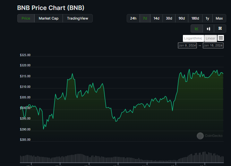This screenshot has height=166, width=231.
Task: Show the Max time range
Action: coord(219,18)
